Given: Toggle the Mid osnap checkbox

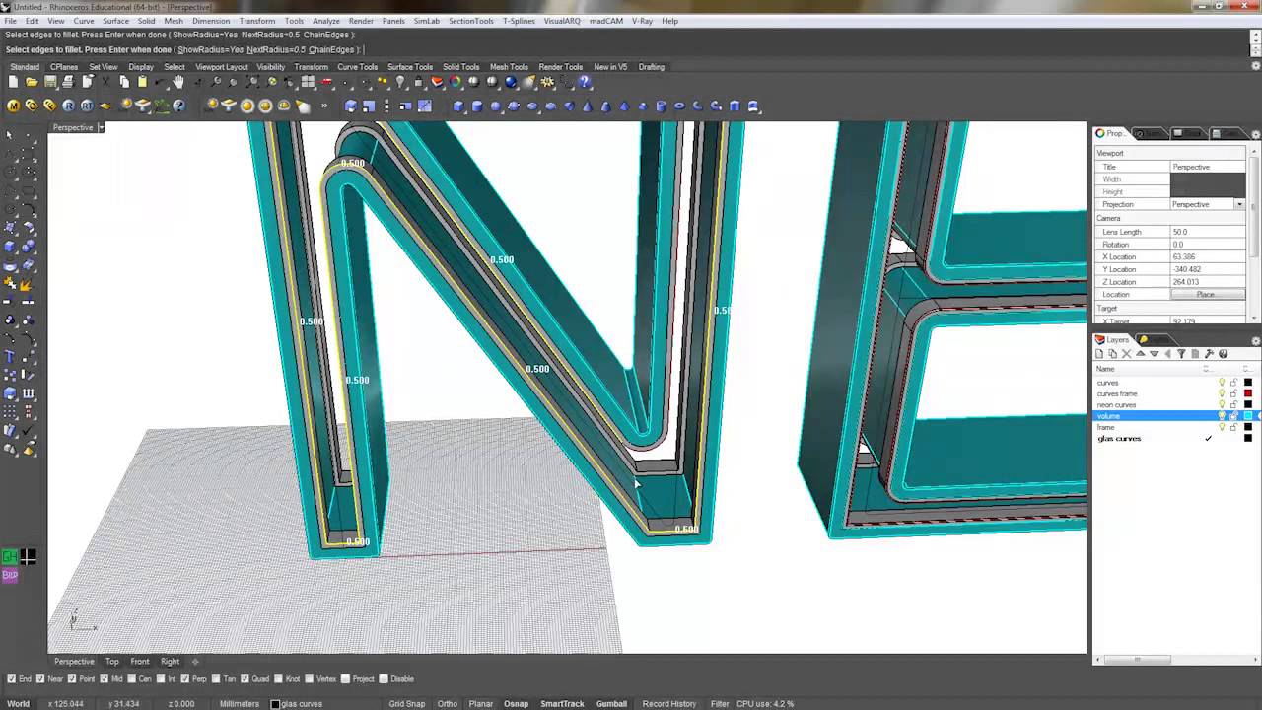Looking at the screenshot, I should click(104, 678).
